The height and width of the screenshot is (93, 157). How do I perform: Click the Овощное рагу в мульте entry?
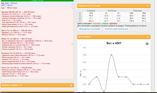point(21,45)
